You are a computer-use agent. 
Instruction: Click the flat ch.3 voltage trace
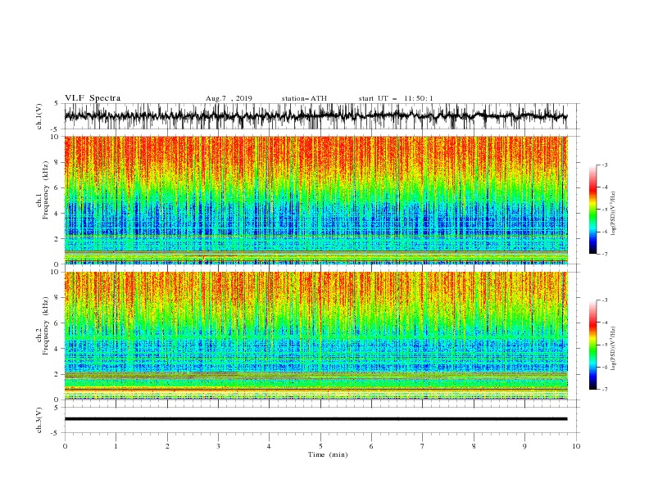pos(315,419)
